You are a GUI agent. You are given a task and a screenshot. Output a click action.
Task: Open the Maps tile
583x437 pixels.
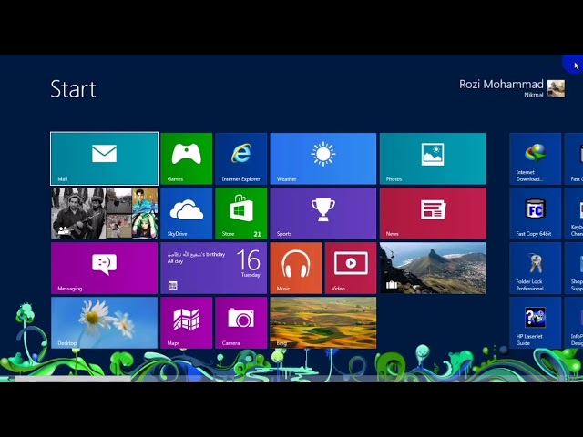pos(187,322)
